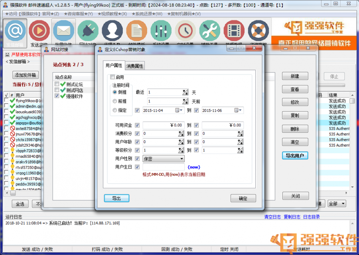Open the 全部 filter dropdown
The width and height of the screenshot is (359, 255).
[x=337, y=204]
